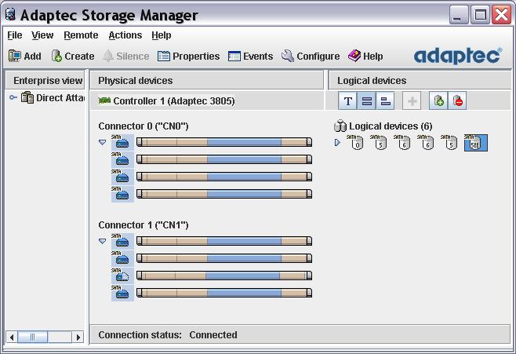
Task: Open the Events viewer from the toolbar
Action: [x=250, y=56]
